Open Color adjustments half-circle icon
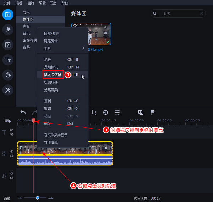 105,113
